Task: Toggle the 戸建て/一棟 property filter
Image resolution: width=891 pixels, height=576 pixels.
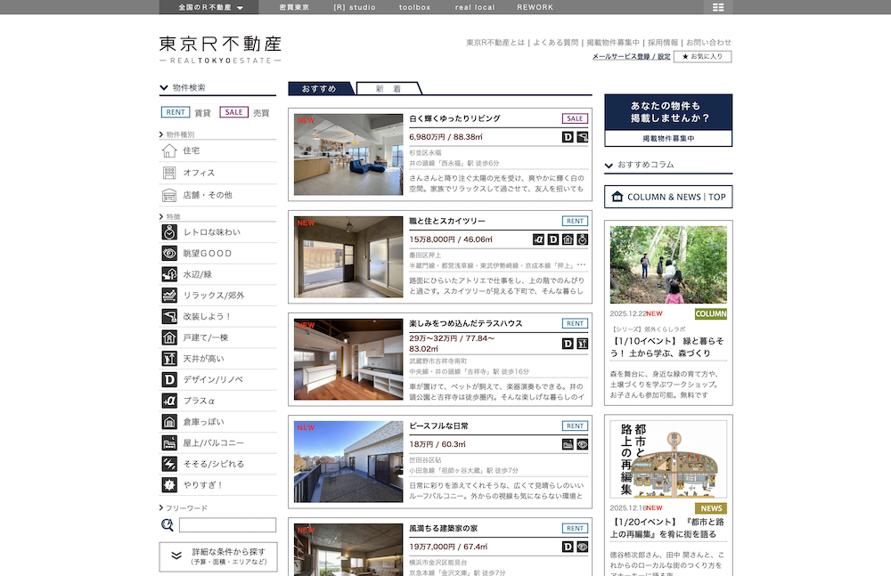Action: click(x=168, y=337)
